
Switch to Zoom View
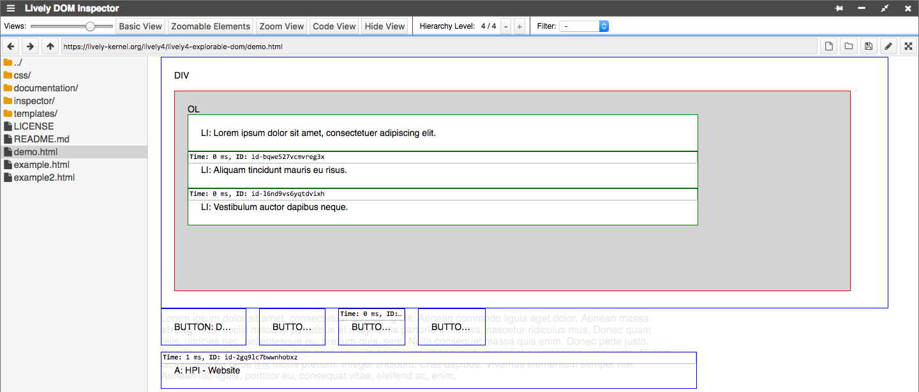coord(281,26)
